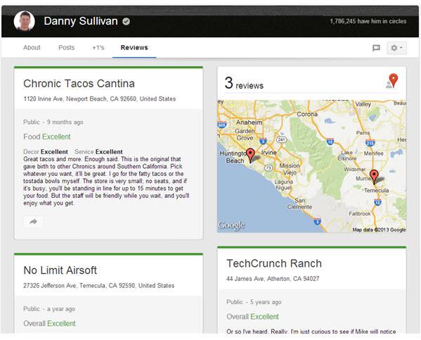
Task: Click the verified checkmark badge
Action: click(x=127, y=21)
